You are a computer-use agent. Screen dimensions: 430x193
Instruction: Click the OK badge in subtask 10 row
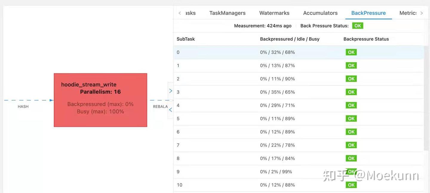click(351, 185)
